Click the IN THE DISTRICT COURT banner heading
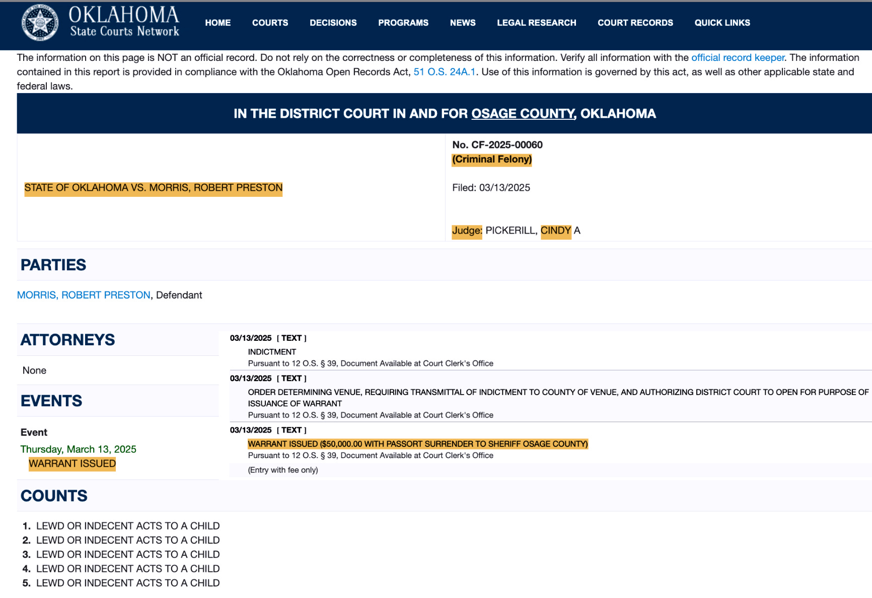 click(x=445, y=114)
